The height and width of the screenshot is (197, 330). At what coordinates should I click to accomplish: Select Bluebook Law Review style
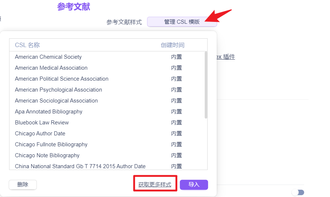[108, 123]
